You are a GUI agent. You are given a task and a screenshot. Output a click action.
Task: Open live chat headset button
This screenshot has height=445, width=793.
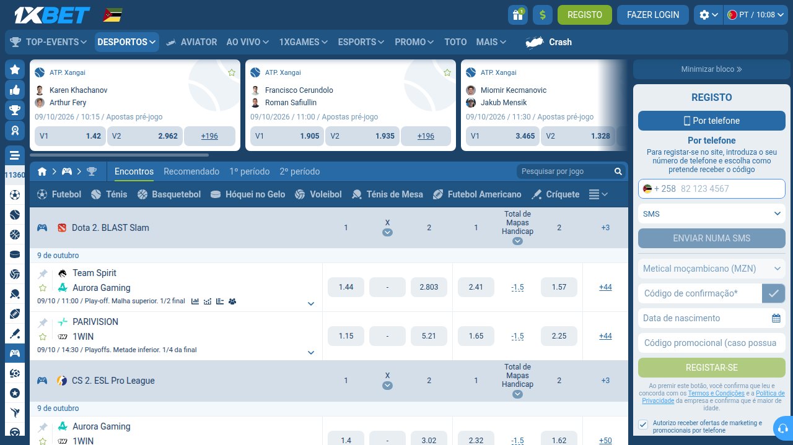tap(782, 428)
